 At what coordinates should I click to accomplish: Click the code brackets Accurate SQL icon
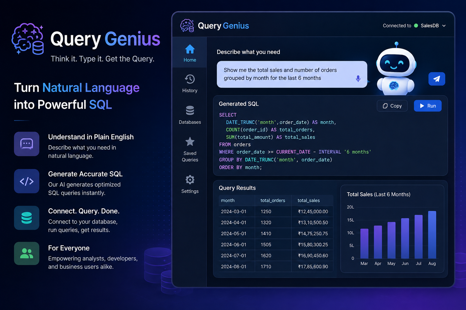click(27, 181)
